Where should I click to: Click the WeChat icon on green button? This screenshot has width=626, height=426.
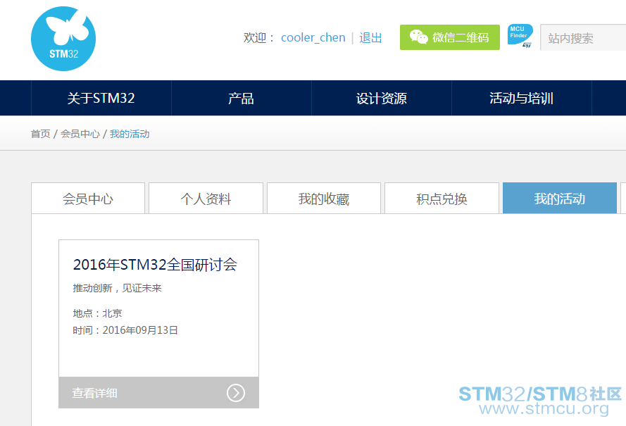click(x=418, y=37)
